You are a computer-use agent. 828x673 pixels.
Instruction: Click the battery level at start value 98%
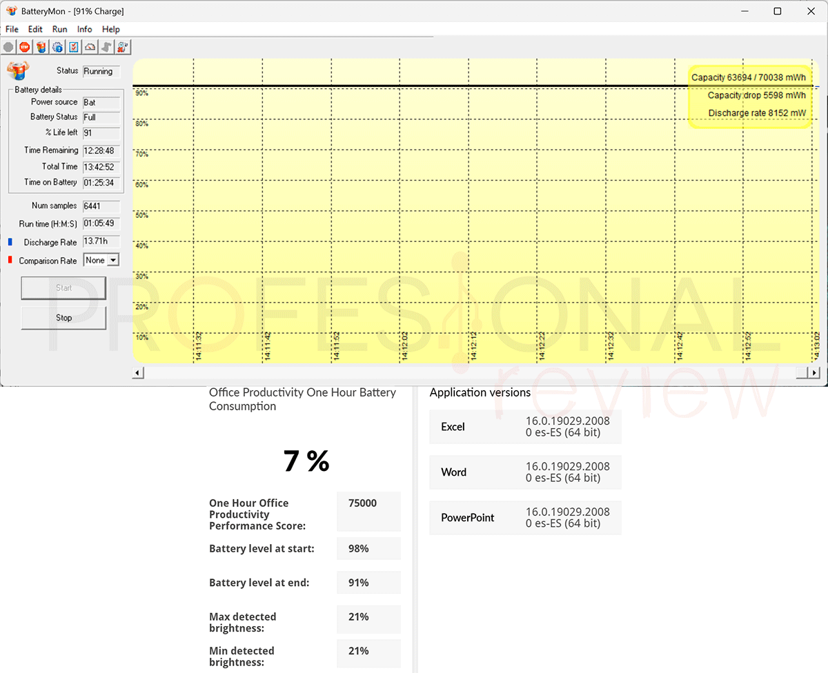tap(359, 549)
